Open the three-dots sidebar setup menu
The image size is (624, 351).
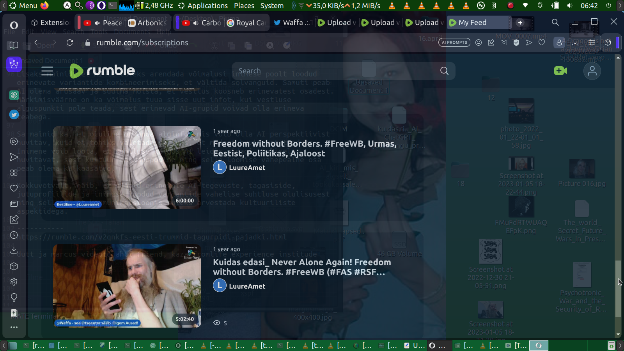coord(14,327)
